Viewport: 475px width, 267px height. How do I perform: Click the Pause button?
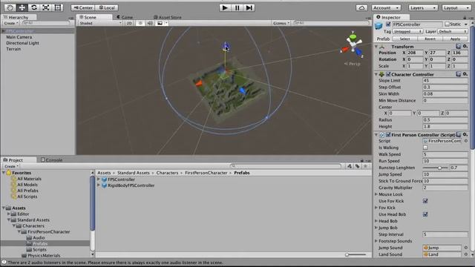coord(237,7)
